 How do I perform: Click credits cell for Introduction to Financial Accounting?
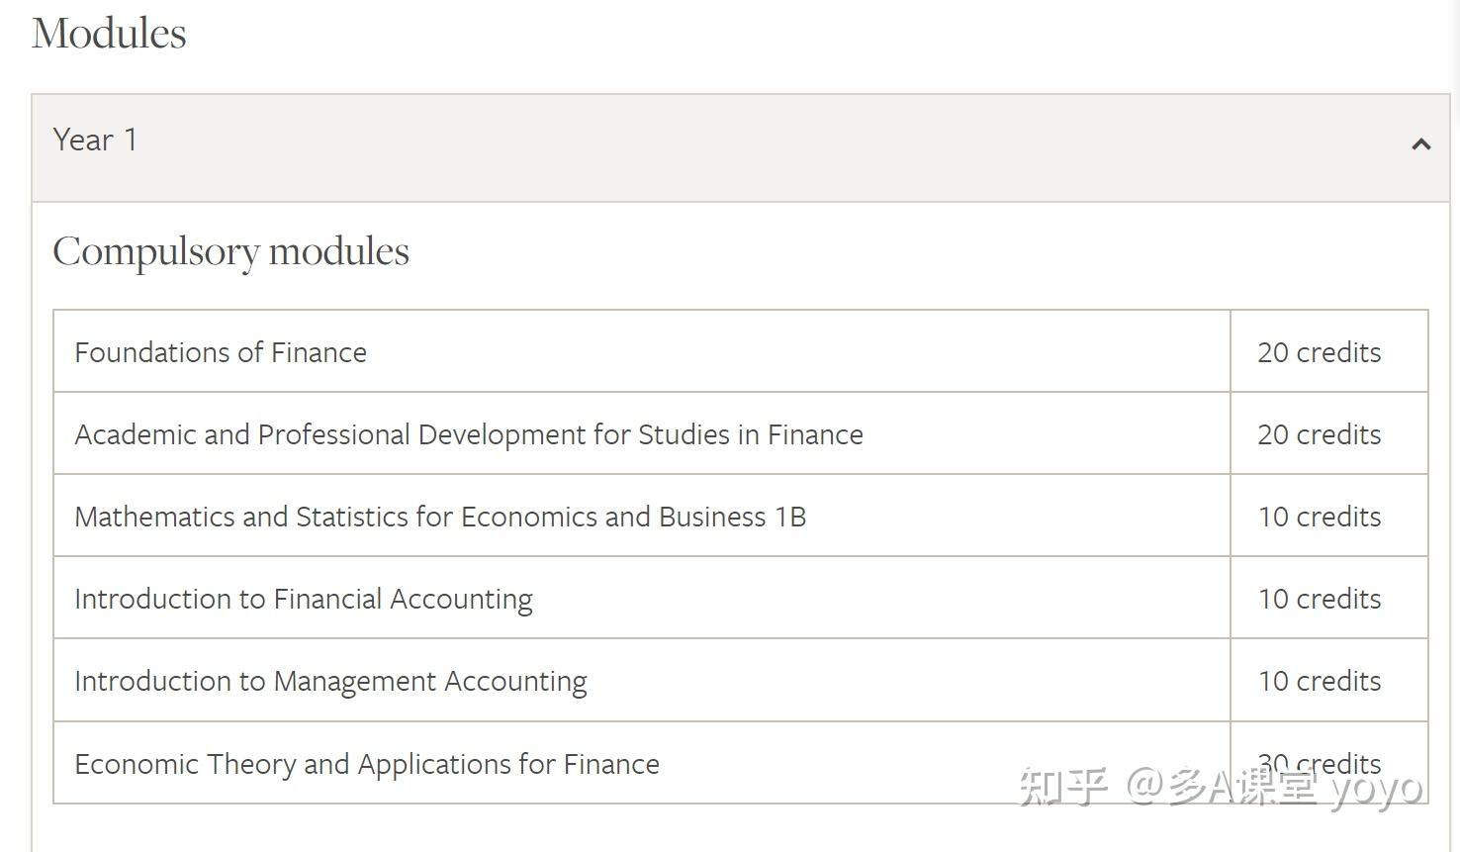(x=1319, y=599)
